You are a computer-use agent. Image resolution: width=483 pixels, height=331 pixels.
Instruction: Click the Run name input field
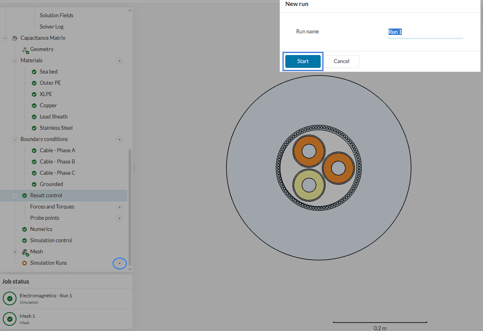[425, 32]
